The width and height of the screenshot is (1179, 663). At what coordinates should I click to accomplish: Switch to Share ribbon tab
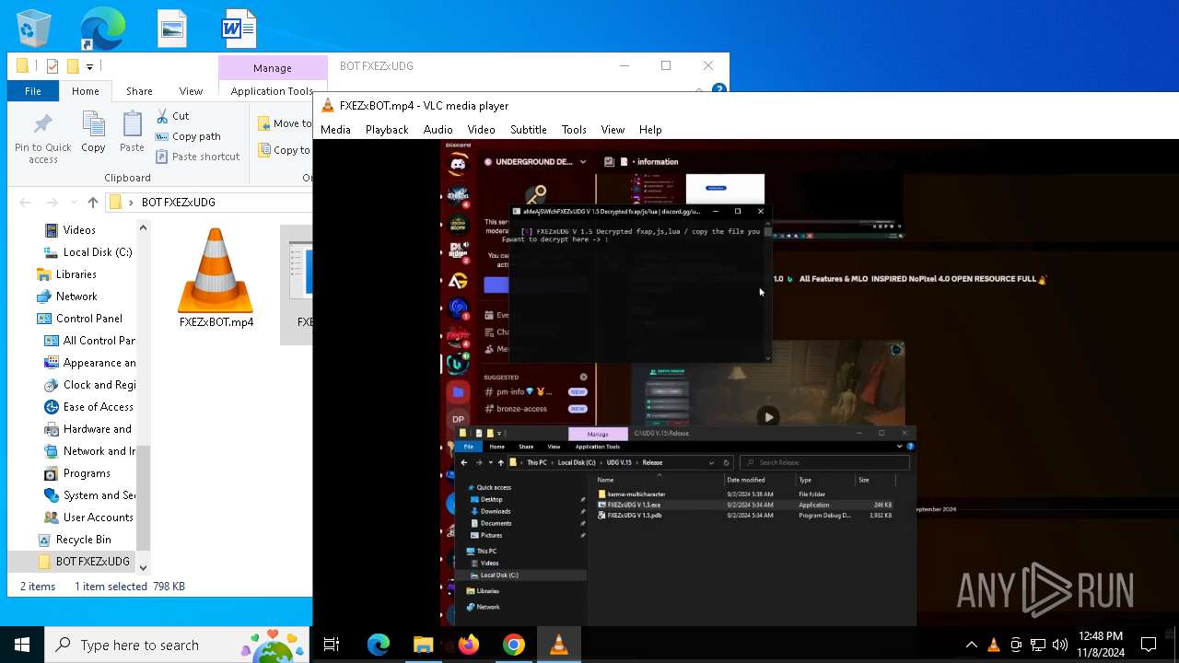pos(139,91)
